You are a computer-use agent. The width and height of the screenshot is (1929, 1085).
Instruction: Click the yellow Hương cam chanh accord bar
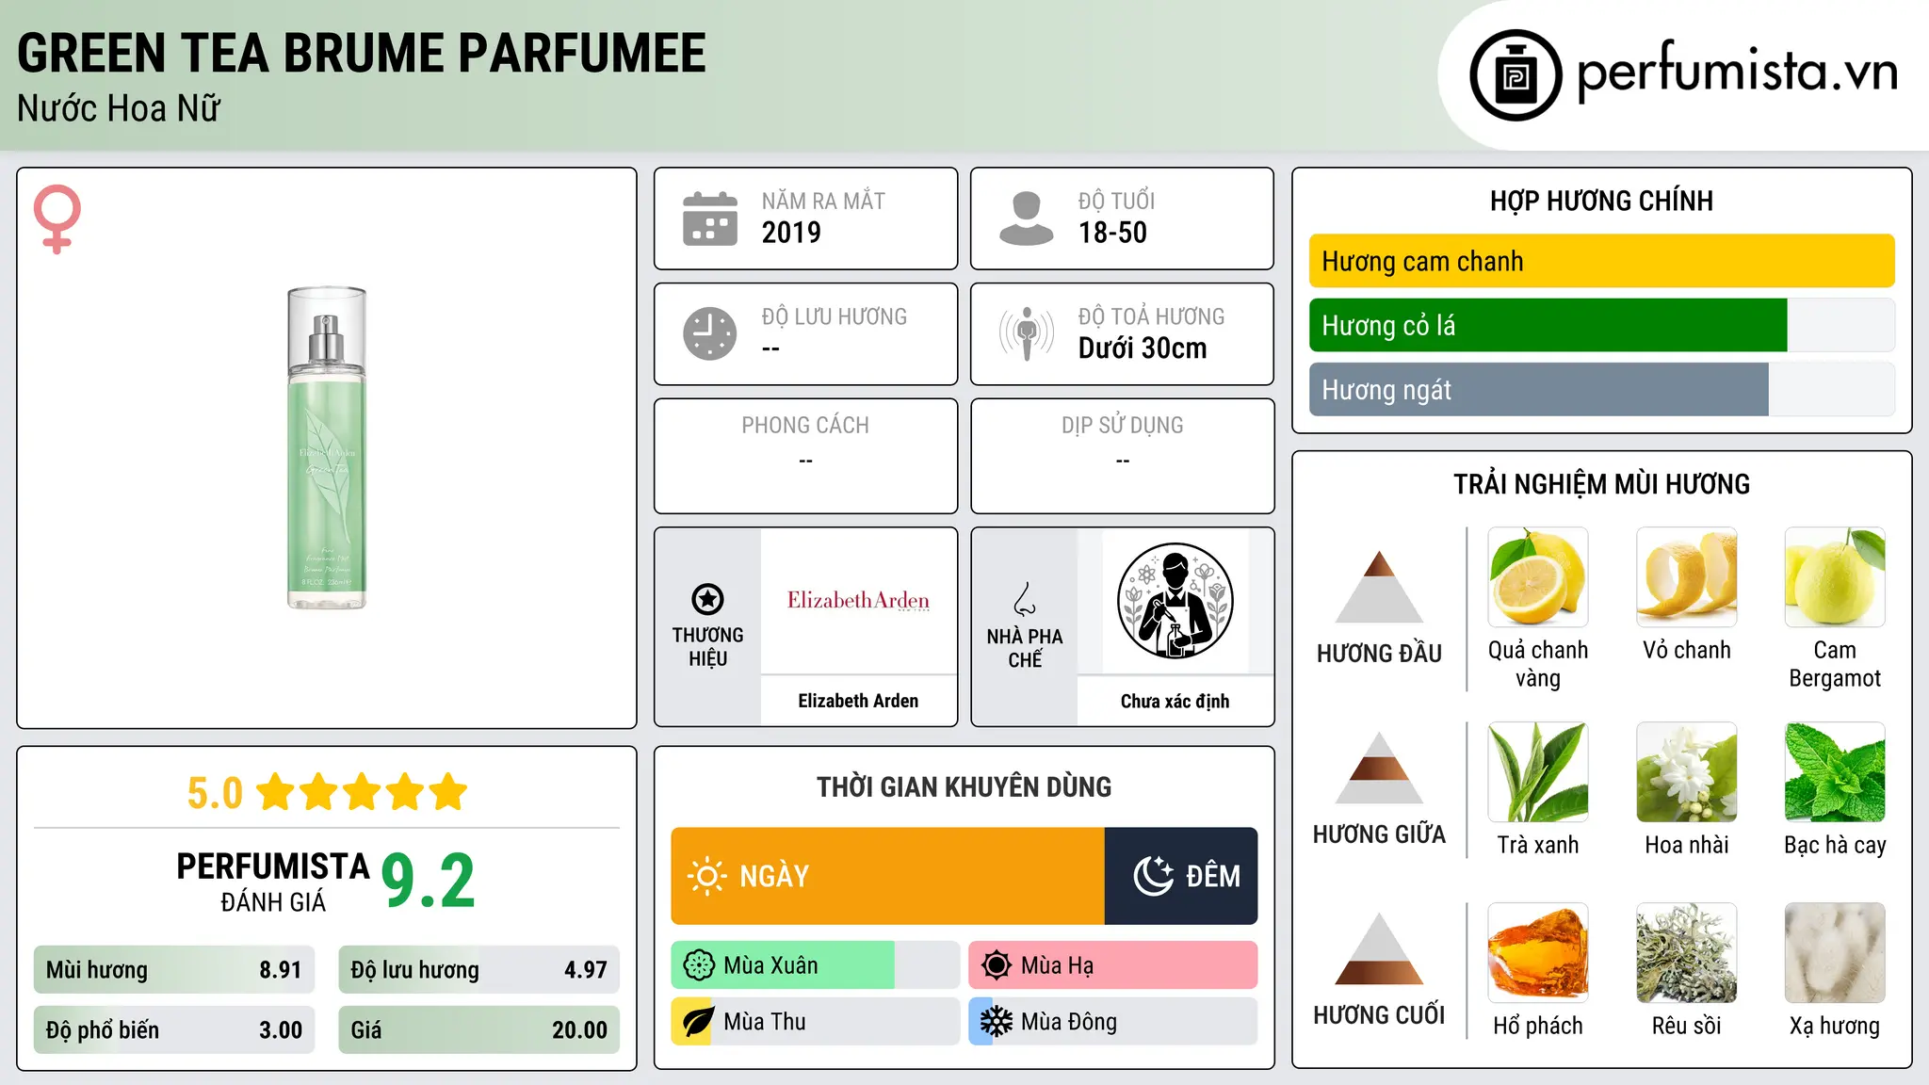[x=1601, y=261]
